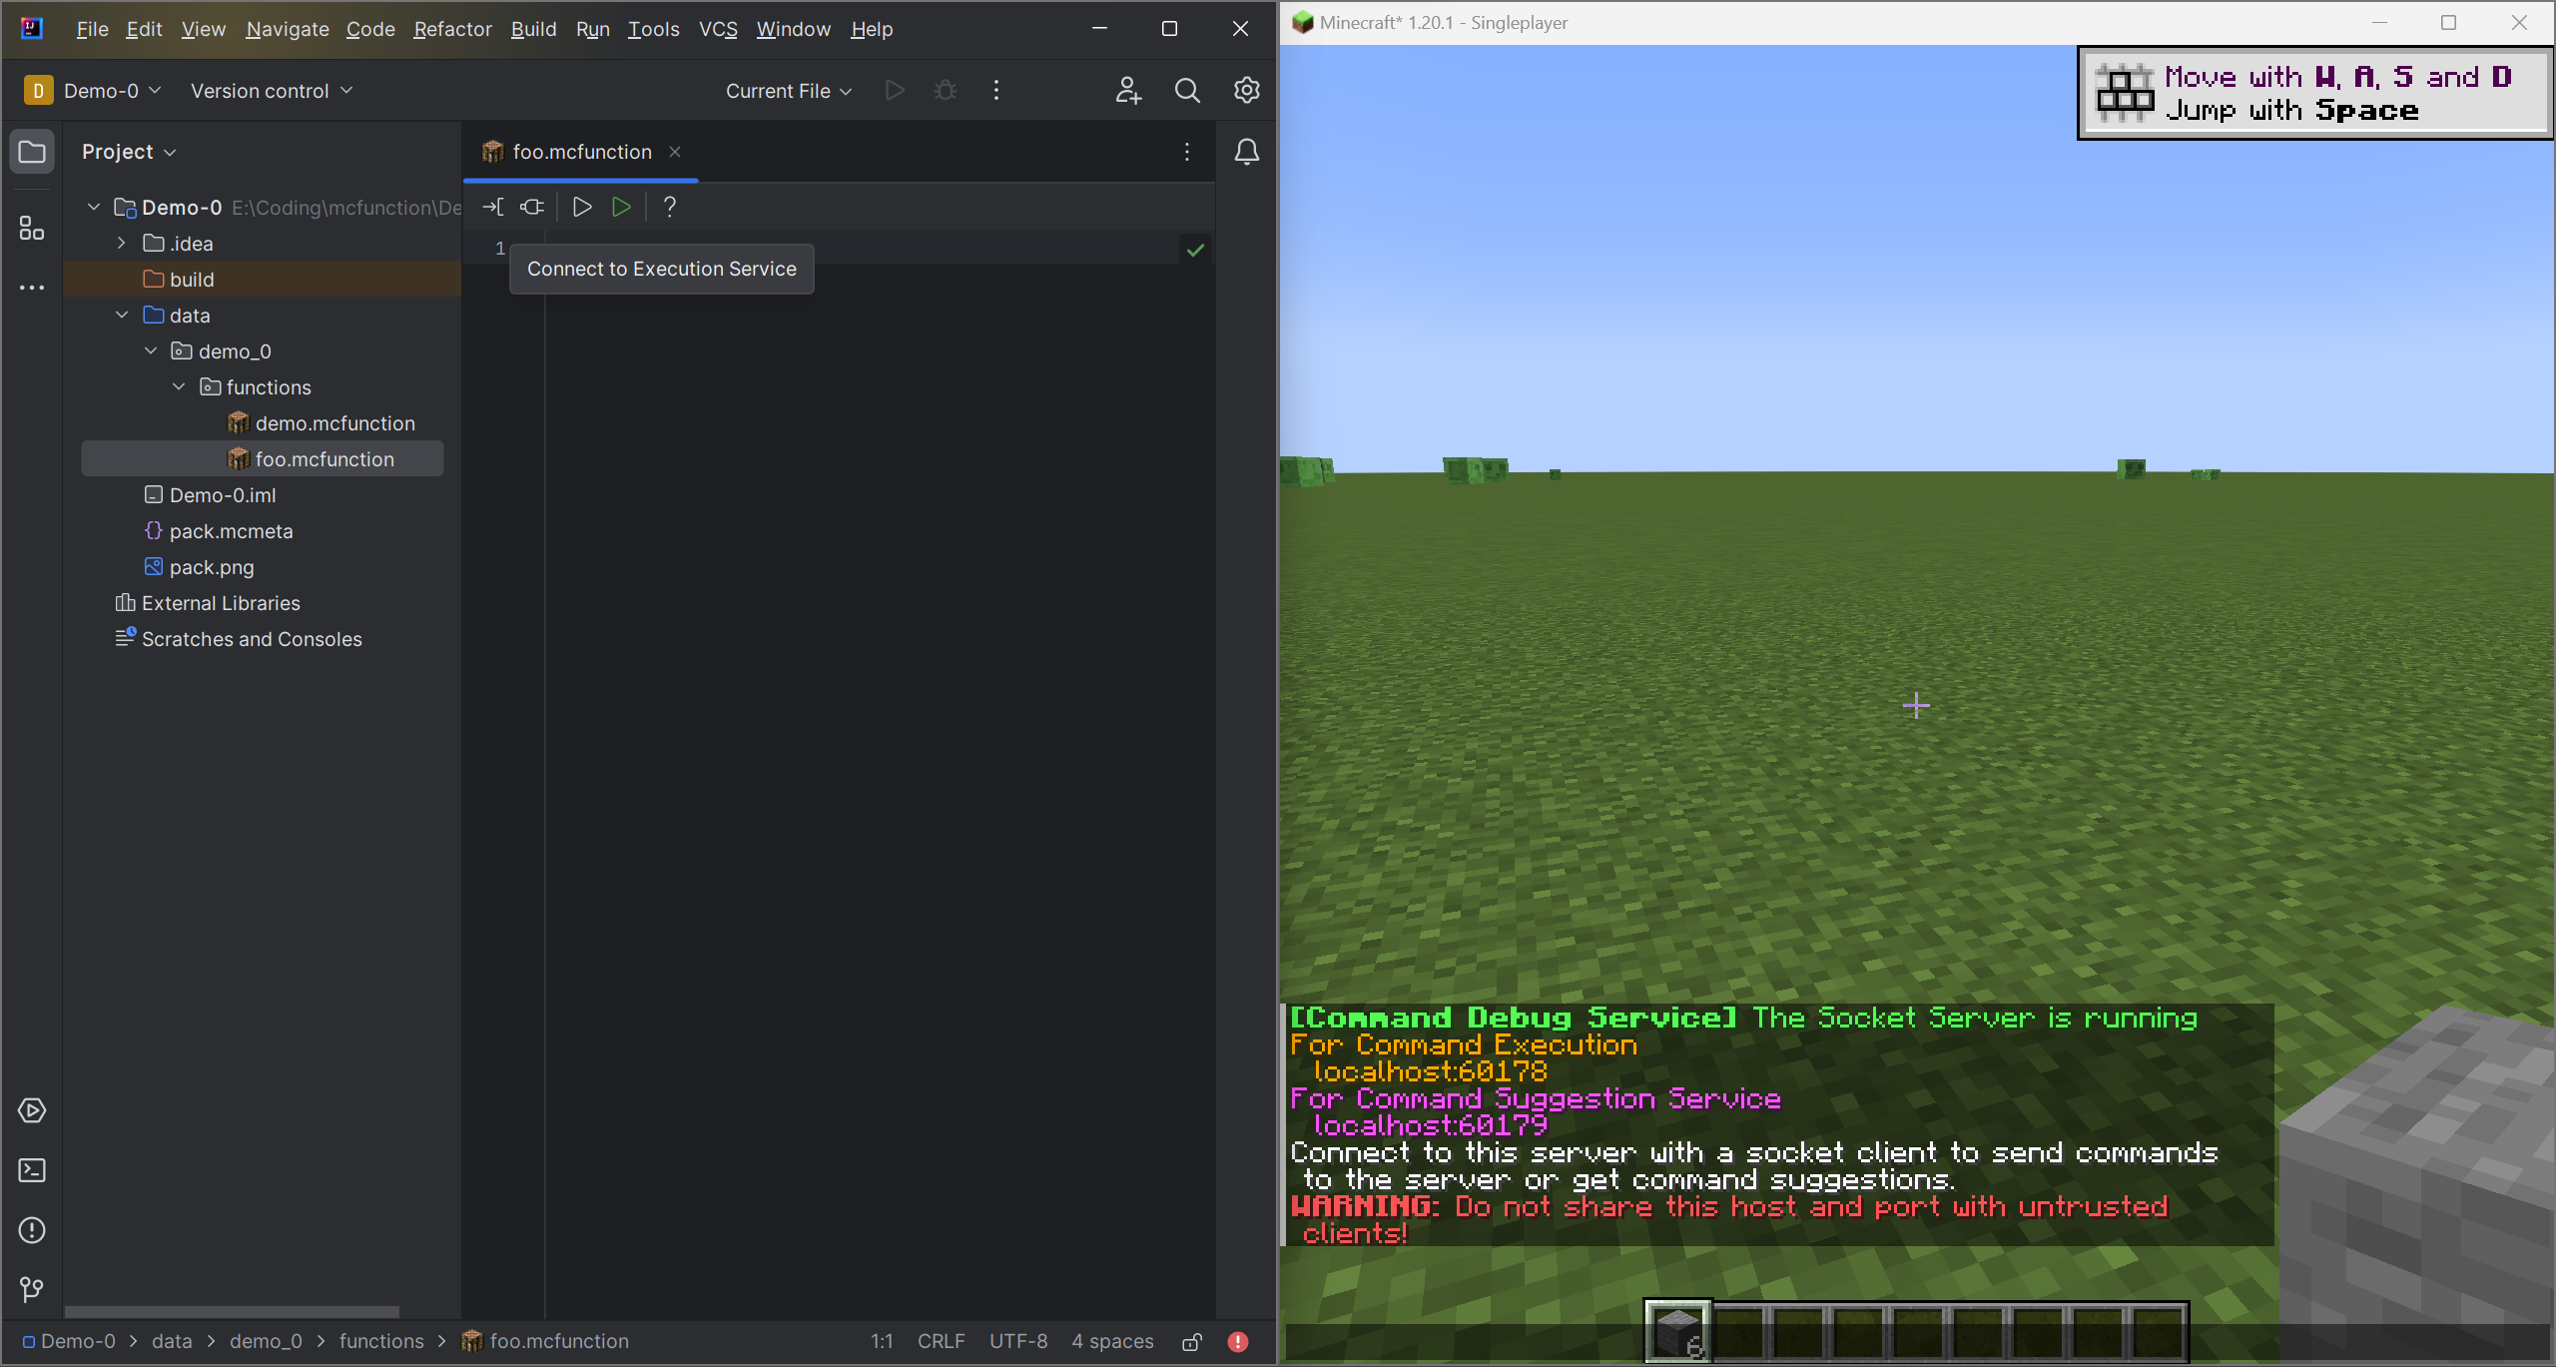
Task: Click the demo.mcfunction file in tree
Action: point(334,422)
